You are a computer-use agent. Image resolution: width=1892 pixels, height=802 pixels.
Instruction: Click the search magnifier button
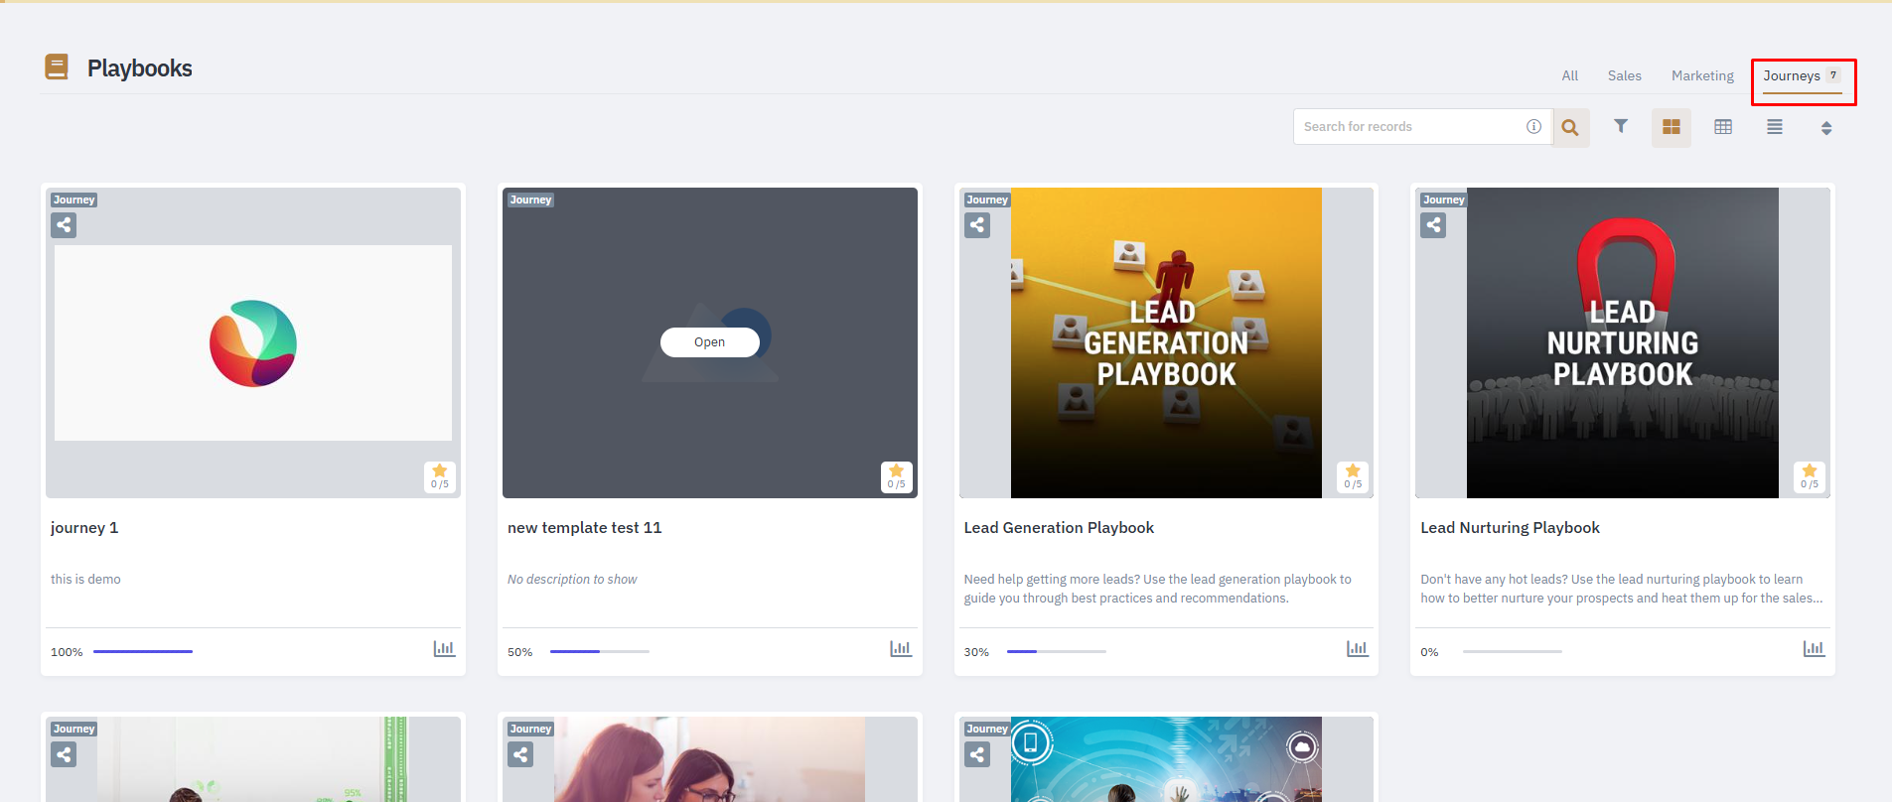click(1570, 127)
